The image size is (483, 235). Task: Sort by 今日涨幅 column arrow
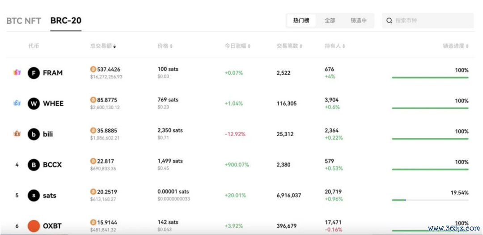(249, 46)
